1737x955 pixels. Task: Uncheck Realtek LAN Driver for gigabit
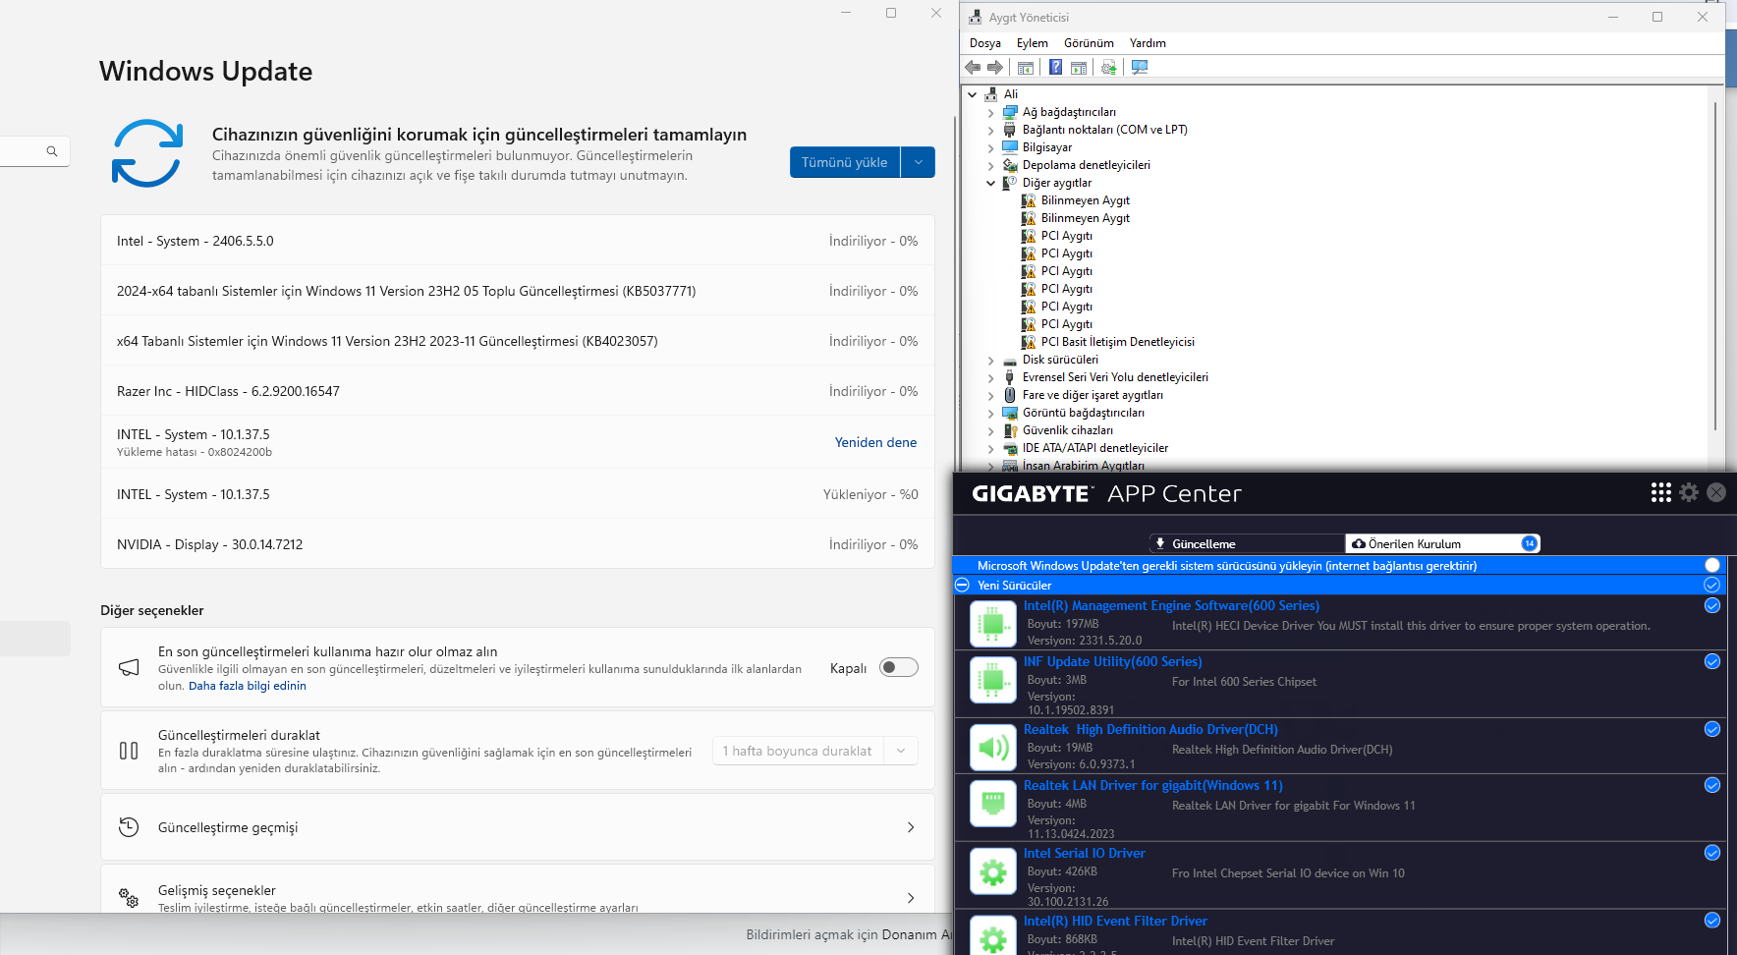click(x=1712, y=785)
